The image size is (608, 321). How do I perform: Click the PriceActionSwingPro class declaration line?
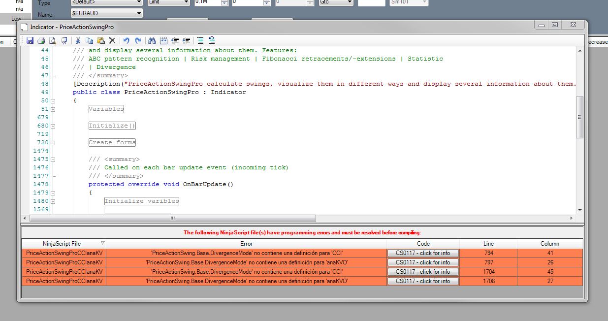(x=160, y=93)
